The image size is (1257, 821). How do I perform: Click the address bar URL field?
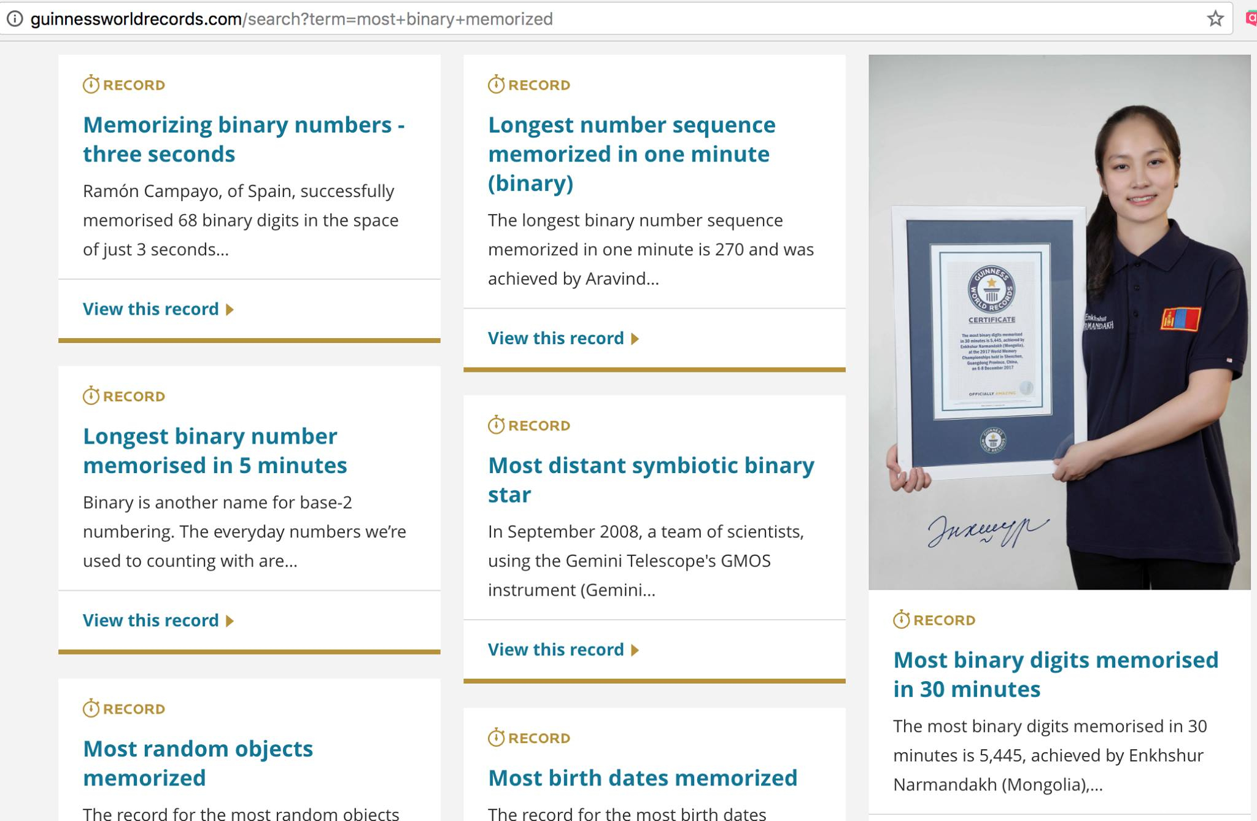(x=616, y=19)
